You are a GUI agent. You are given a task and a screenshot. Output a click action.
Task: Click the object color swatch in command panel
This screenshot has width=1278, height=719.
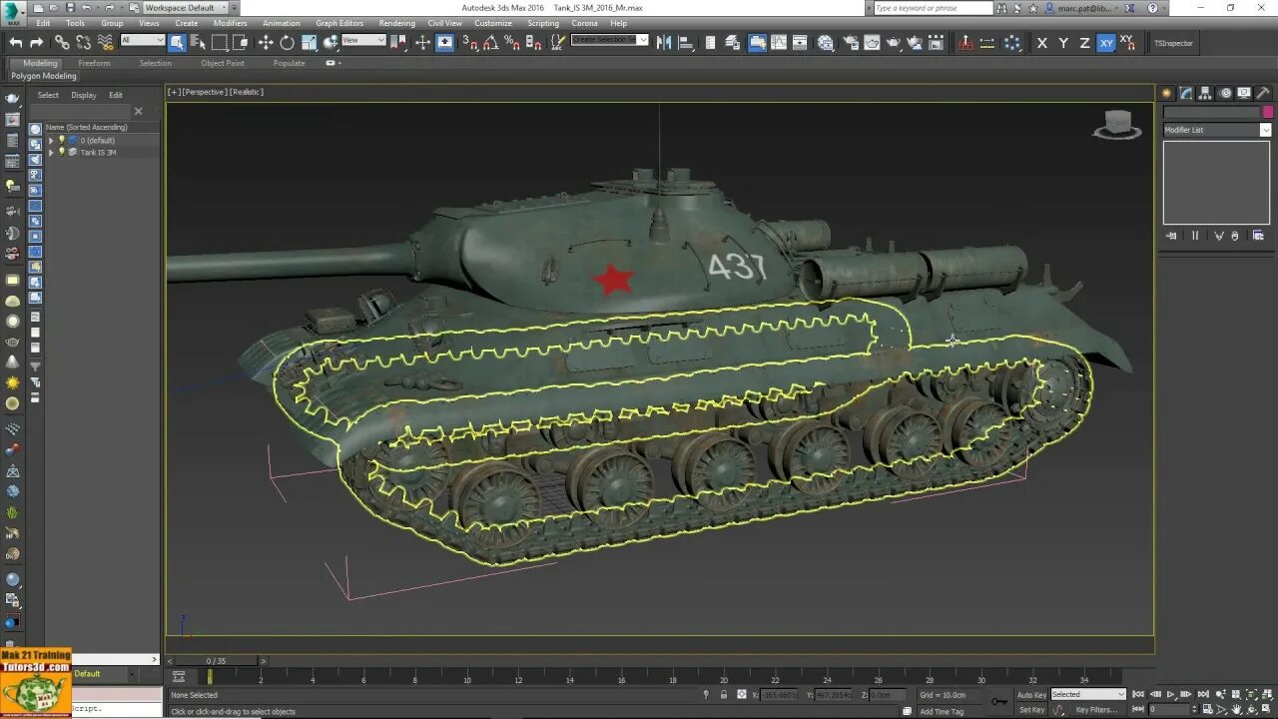[1268, 112]
